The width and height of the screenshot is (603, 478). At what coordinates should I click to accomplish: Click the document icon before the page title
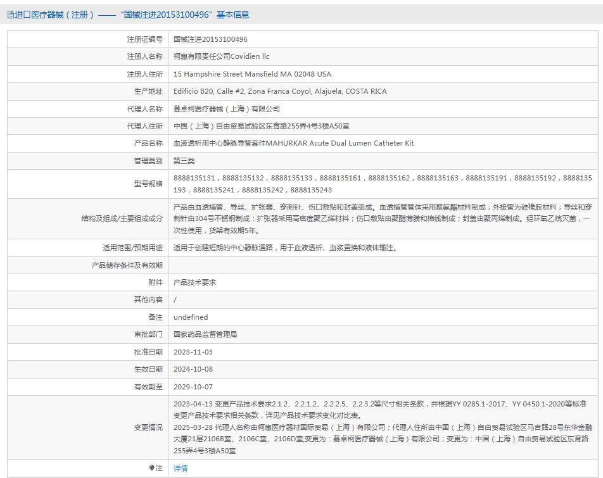[9, 14]
